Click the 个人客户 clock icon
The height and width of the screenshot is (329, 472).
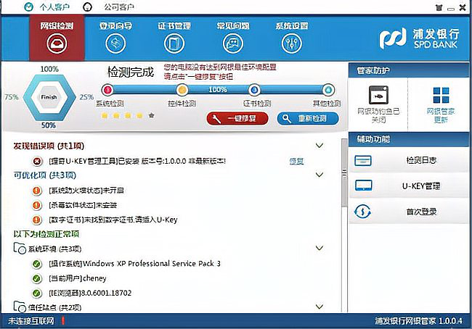click(x=28, y=7)
